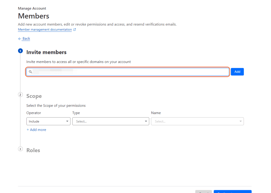Click the Manage Account breadcrumb label
Screen dimensions: 271x193
32,8
